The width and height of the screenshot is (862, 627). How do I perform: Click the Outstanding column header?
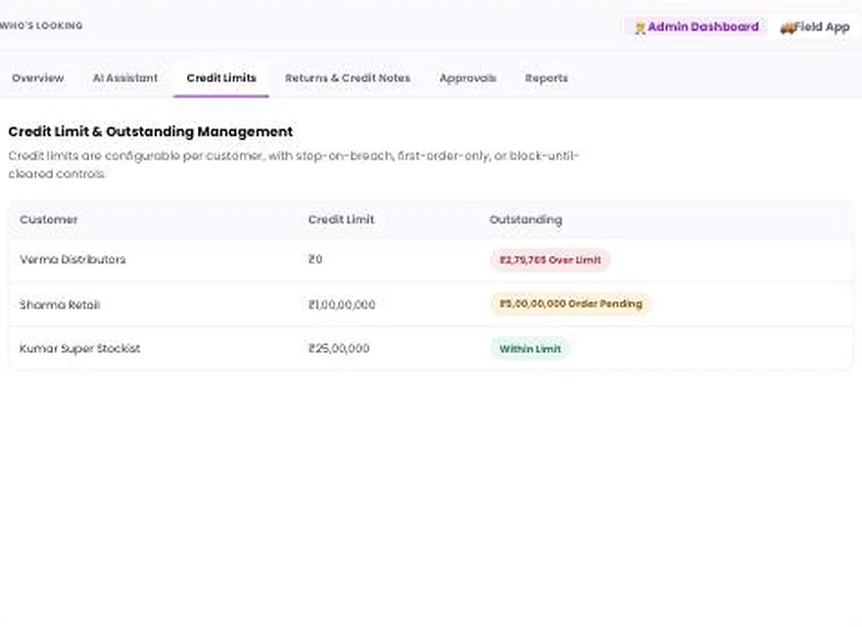pos(526,219)
